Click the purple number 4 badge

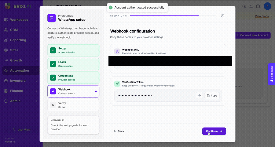pos(53,91)
